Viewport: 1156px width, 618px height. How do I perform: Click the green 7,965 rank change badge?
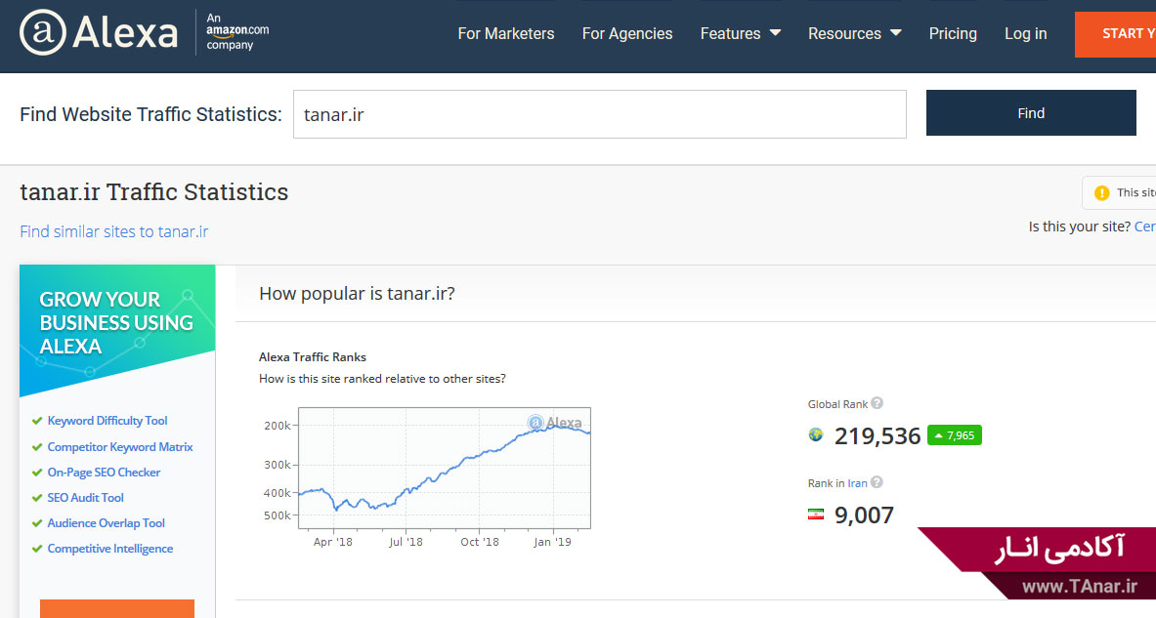click(954, 435)
